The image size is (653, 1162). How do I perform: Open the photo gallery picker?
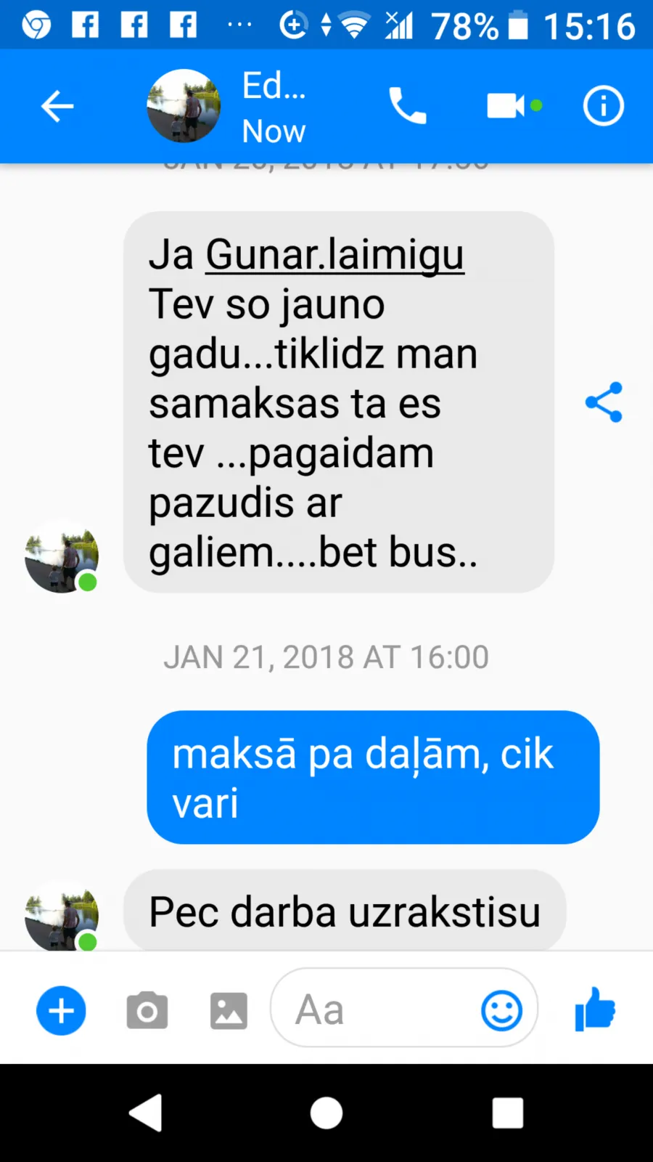229,1010
